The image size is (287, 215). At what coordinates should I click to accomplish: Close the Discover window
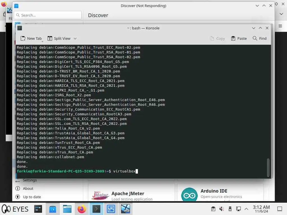tap(271, 6)
